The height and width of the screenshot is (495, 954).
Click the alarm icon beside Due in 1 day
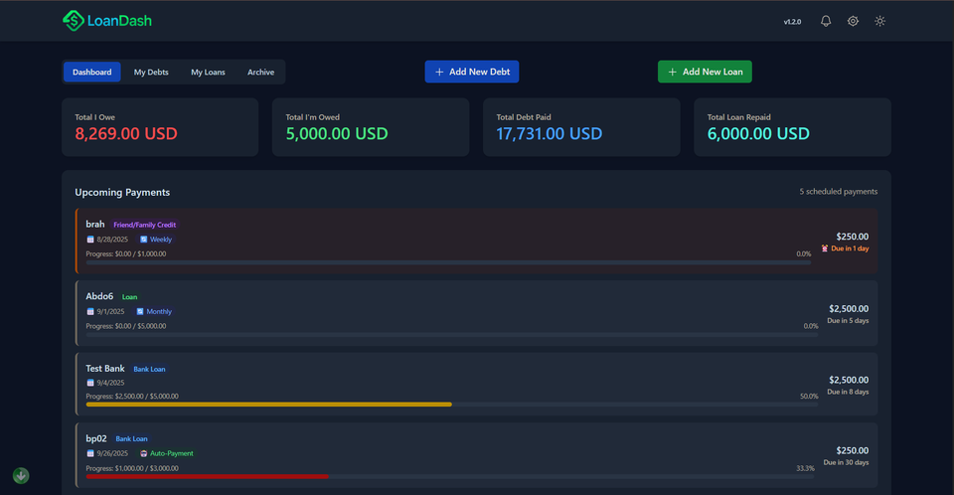tap(824, 248)
